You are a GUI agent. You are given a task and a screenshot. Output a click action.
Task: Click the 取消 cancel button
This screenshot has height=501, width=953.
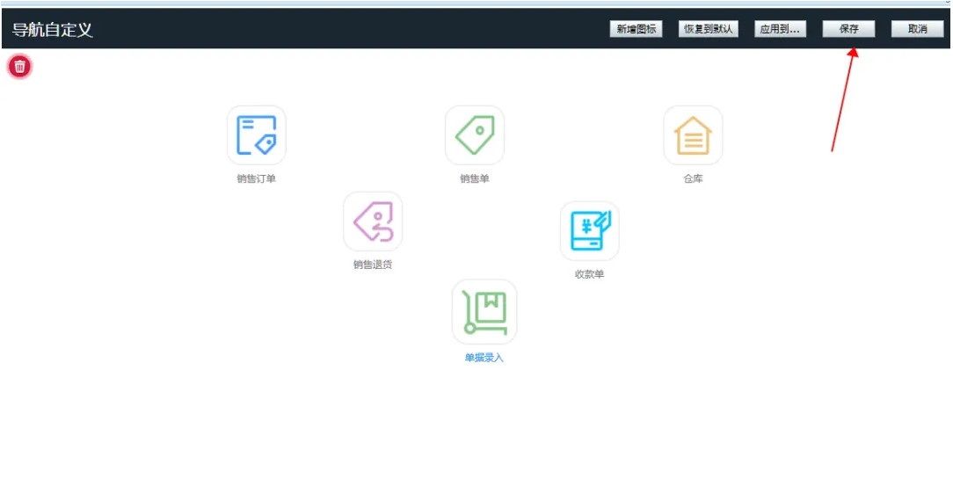(x=917, y=29)
